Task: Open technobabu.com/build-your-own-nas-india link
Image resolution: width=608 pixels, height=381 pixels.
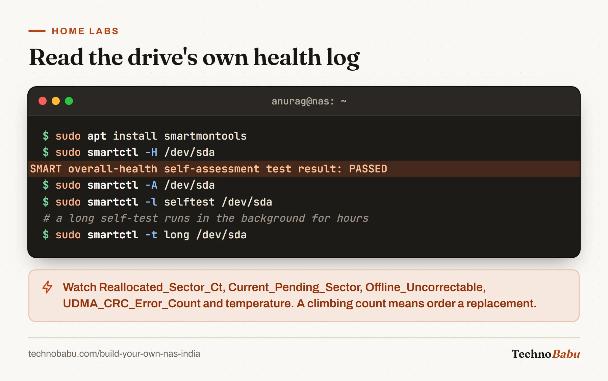Action: 114,354
